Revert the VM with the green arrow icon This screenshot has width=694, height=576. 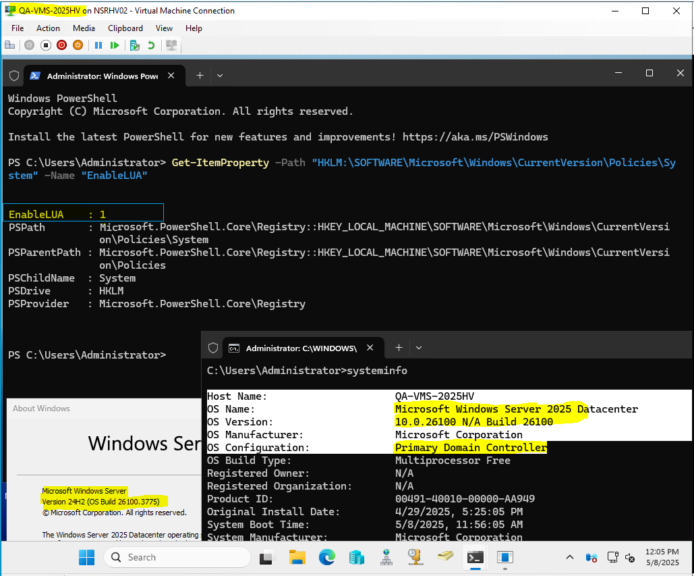[x=151, y=45]
